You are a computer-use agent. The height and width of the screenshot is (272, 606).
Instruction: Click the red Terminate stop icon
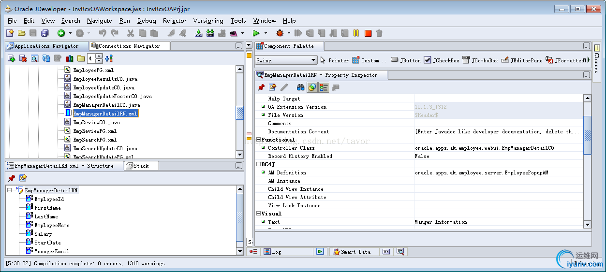pyautogui.click(x=368, y=33)
